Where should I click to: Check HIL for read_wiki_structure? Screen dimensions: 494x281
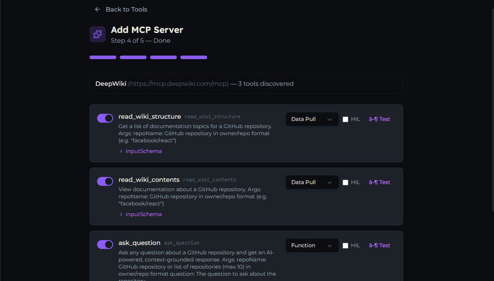click(345, 120)
